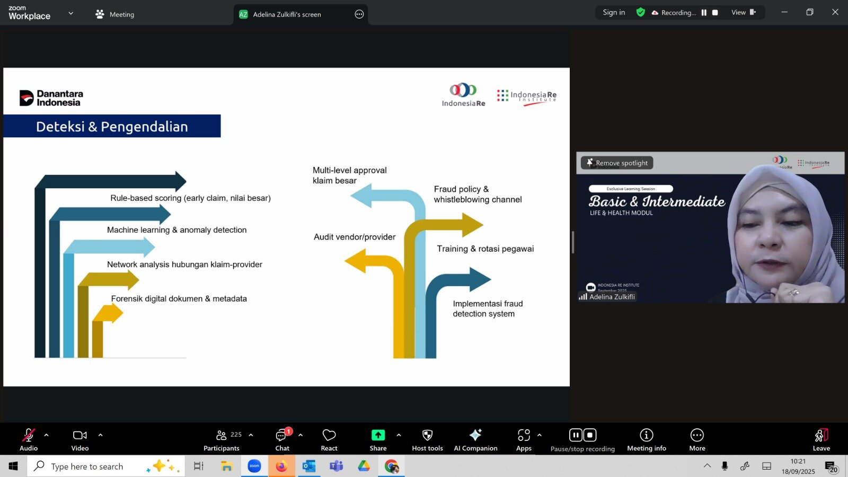Click the green Share screen button
This screenshot has height=477, width=848.
point(378,439)
